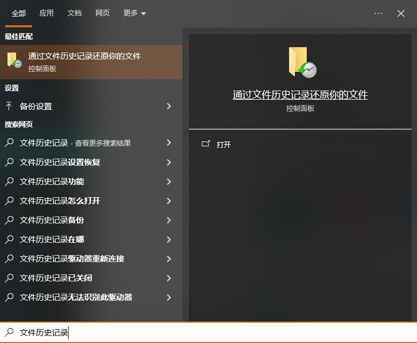
Task: Select suggestion 文件历史记录在哪
Action: pyautogui.click(x=91, y=240)
